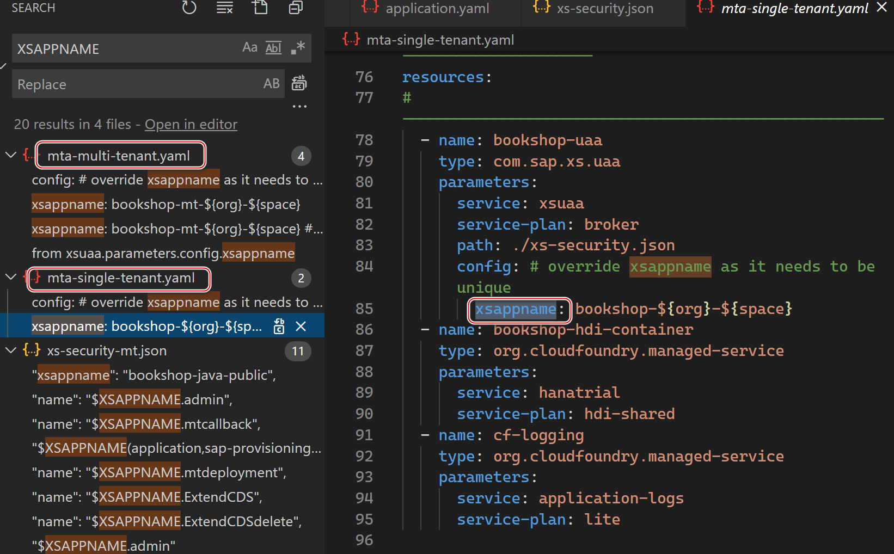Click the Replace All icon
The image size is (894, 554).
tap(299, 83)
